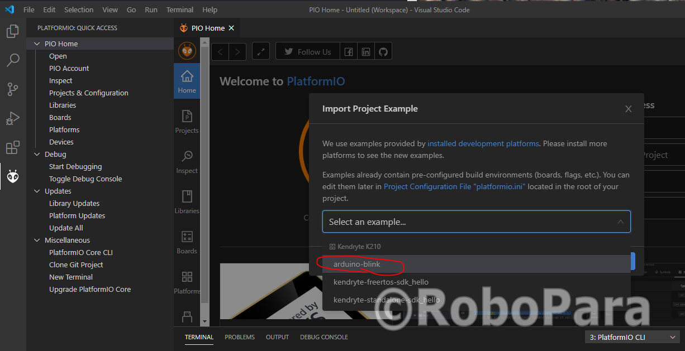685x351 pixels.
Task: Open the PlatformIO alien icon in activity bar
Action: click(x=12, y=176)
